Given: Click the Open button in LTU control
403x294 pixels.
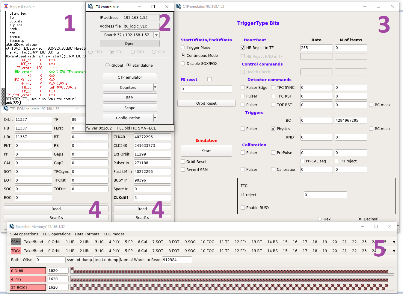Looking at the screenshot, I should coord(130,43).
